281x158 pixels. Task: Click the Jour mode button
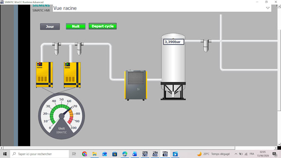coord(50,26)
